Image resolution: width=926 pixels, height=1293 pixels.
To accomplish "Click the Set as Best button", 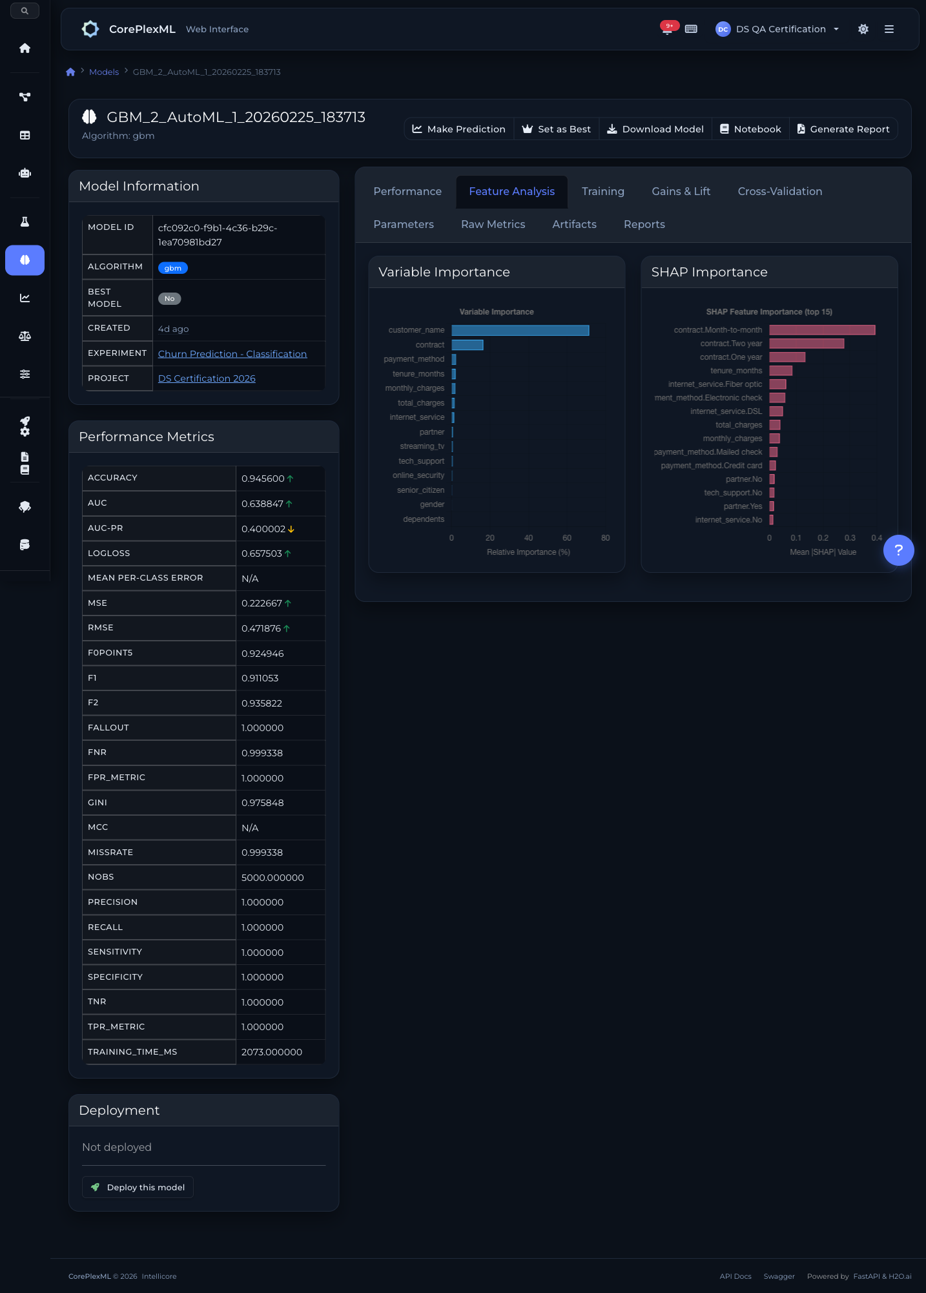I will (557, 129).
